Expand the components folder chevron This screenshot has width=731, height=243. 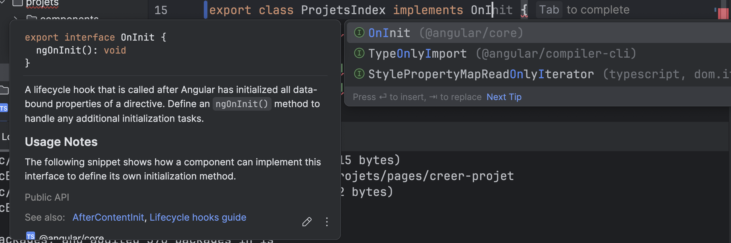click(x=15, y=18)
